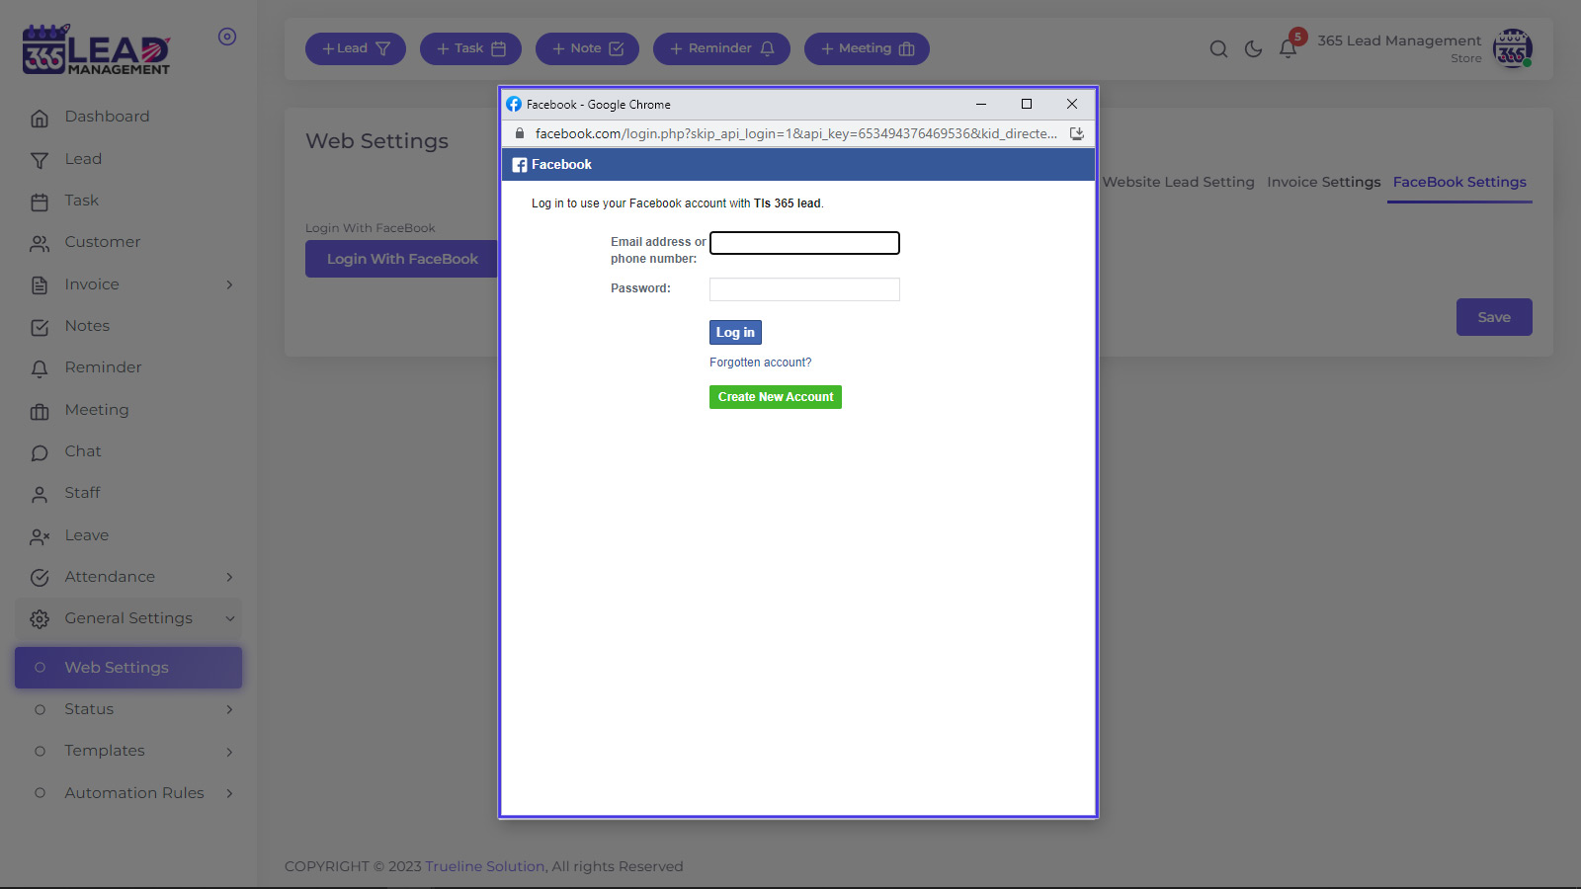Expand the Invoice submenu chevron
1581x889 pixels.
[229, 284]
